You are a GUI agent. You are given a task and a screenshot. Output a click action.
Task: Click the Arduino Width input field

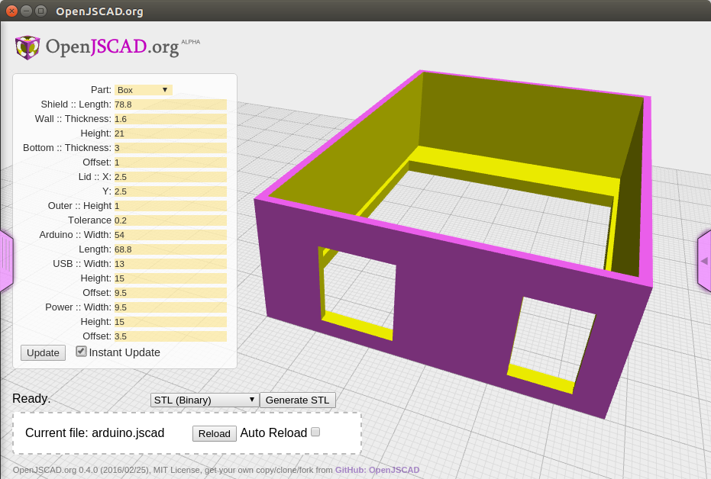click(170, 235)
